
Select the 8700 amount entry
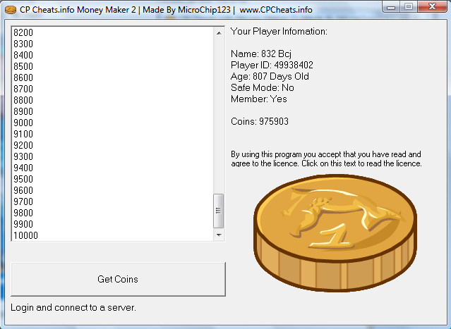[23, 89]
